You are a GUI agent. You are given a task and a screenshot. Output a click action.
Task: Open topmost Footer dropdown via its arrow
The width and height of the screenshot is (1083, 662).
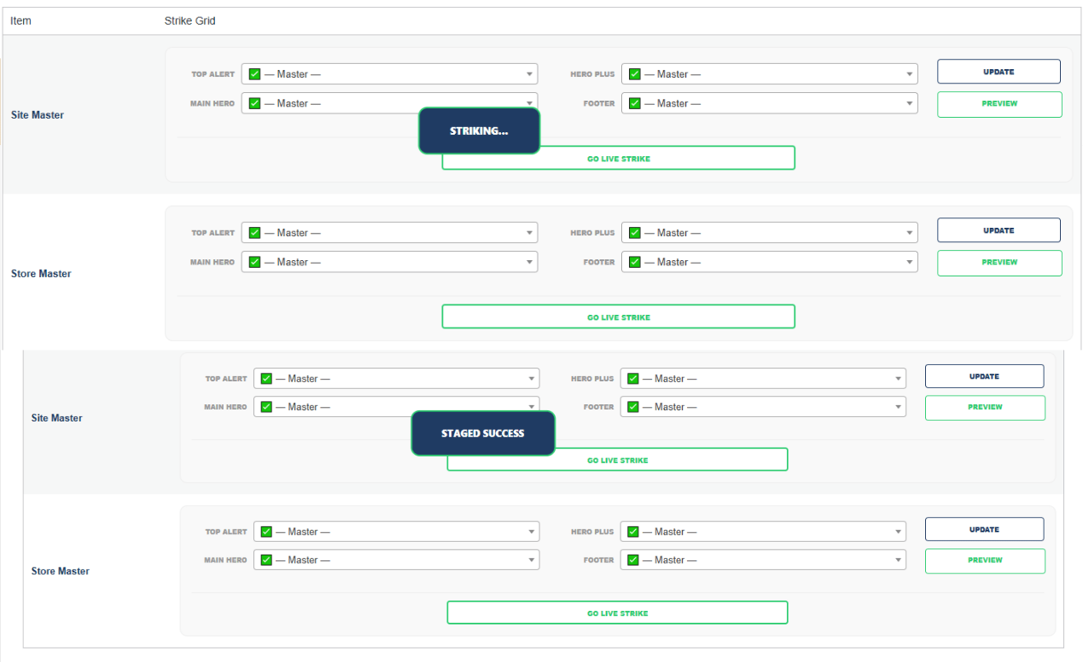(x=909, y=103)
